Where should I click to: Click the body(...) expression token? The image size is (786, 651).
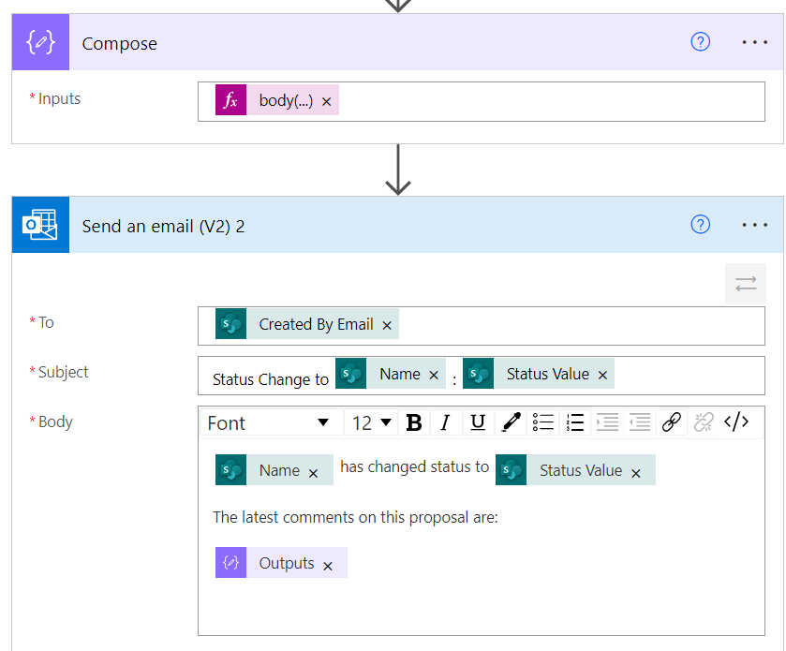pyautogui.click(x=285, y=100)
